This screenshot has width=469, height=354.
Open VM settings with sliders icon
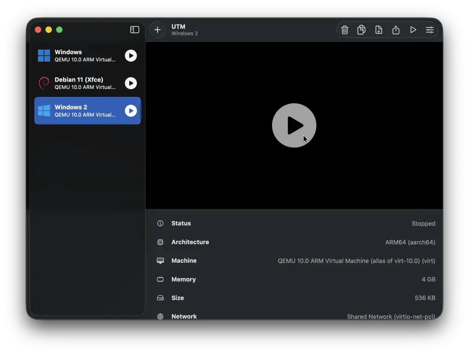click(430, 30)
